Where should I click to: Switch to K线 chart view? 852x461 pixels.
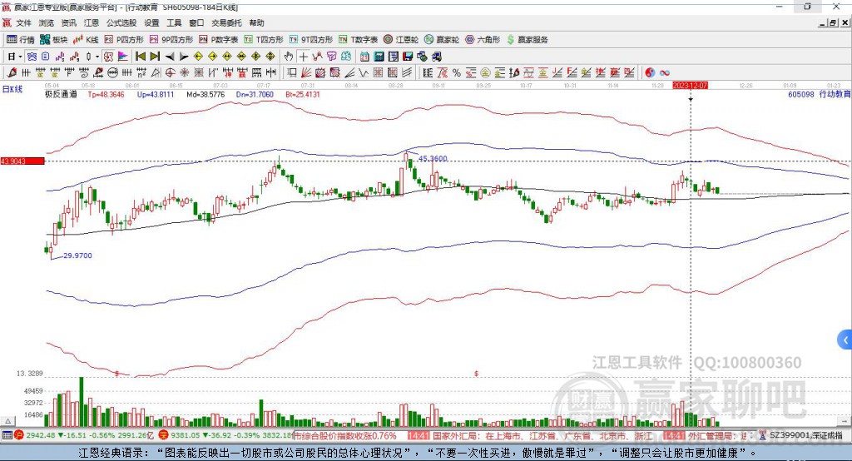click(86, 40)
